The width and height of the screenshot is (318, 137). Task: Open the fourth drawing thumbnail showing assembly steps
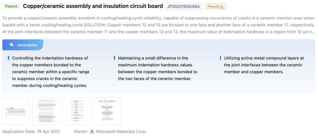coord(107,111)
